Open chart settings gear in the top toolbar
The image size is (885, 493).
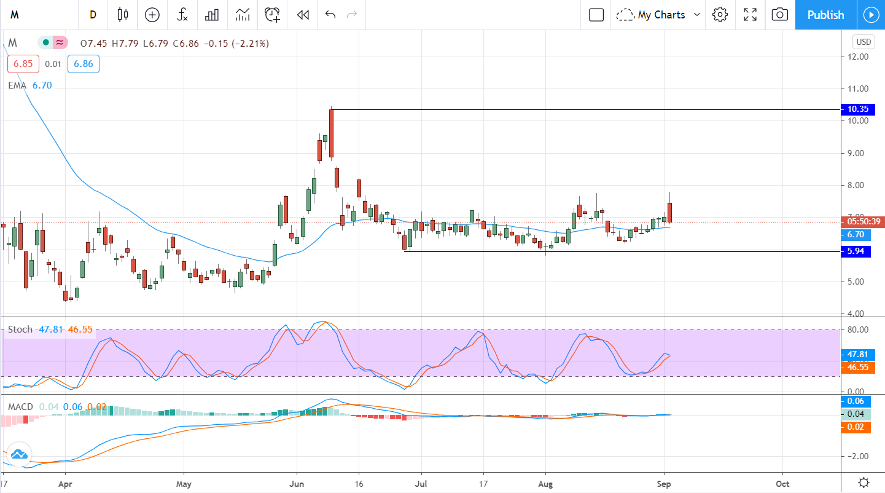point(720,15)
